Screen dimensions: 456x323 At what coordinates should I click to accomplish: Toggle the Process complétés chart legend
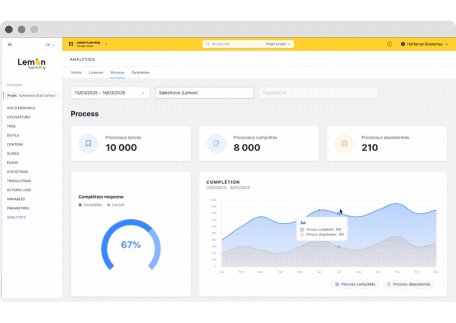click(355, 284)
